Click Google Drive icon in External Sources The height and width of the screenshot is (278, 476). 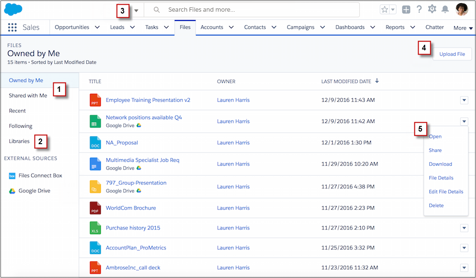[x=12, y=191]
